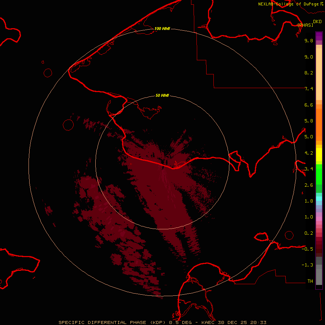Click the 9.0 value on the color scale

tap(309, 57)
